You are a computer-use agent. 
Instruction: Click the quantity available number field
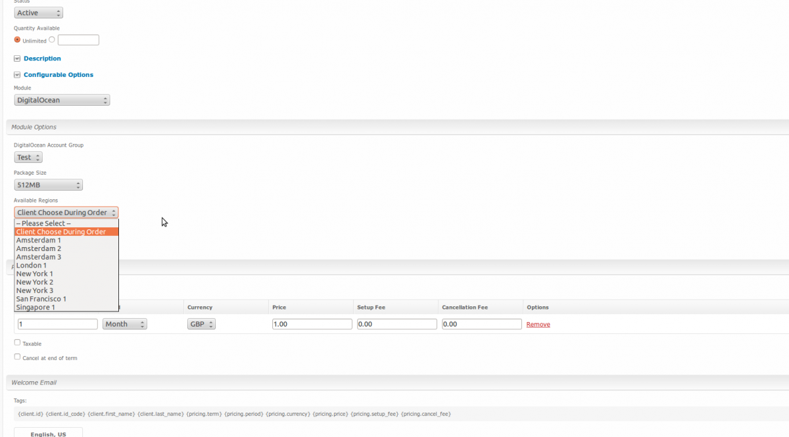[78, 40]
